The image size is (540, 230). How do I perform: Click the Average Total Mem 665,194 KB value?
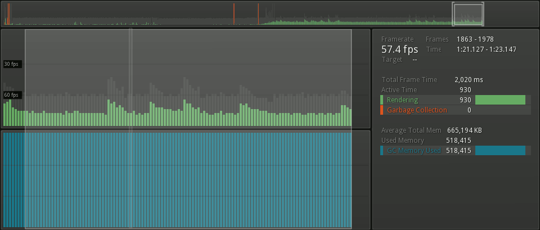(x=464, y=130)
